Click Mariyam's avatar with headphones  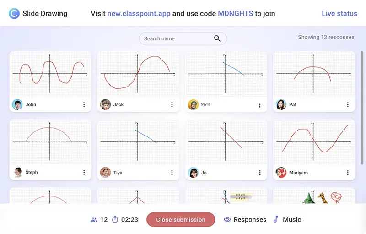pyautogui.click(x=281, y=173)
